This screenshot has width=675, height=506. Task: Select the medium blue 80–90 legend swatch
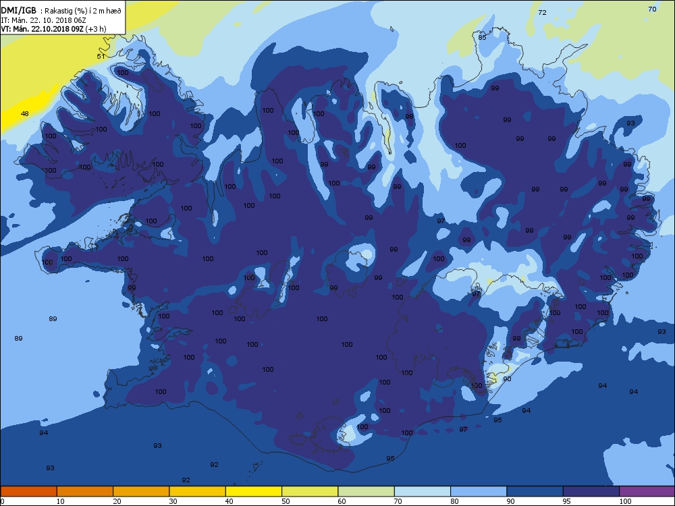pyautogui.click(x=479, y=491)
